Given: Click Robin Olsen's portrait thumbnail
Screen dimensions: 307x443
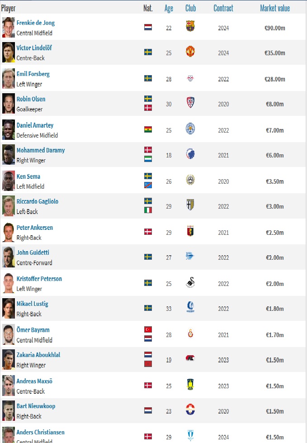Looking at the screenshot, I should click(9, 104).
